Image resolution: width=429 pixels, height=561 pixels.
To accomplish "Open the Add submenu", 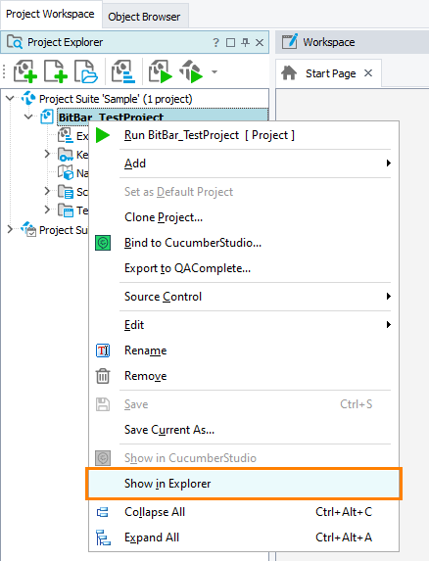I will [243, 164].
